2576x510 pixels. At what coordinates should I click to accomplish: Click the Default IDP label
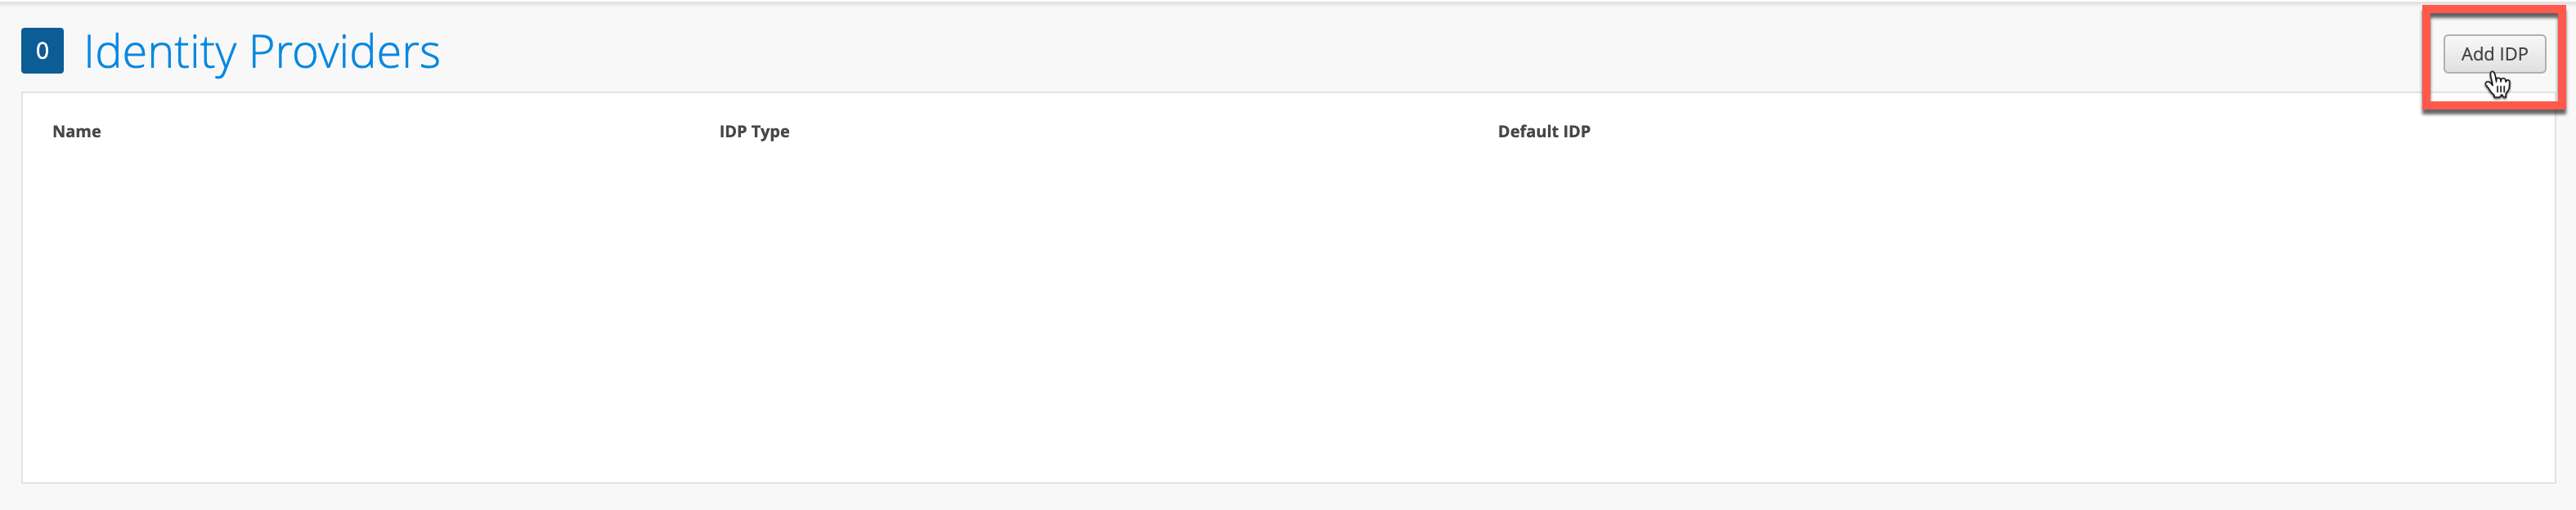coord(1543,131)
